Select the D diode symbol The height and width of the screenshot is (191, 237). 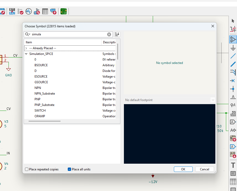click(x=70, y=71)
